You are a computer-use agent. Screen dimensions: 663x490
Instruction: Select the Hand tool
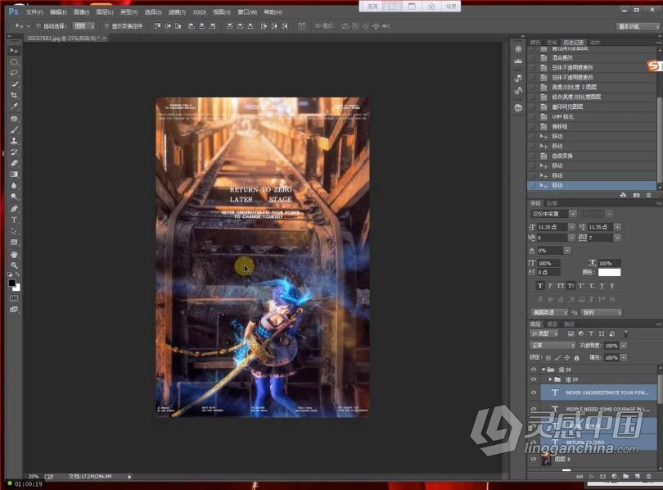pos(14,254)
